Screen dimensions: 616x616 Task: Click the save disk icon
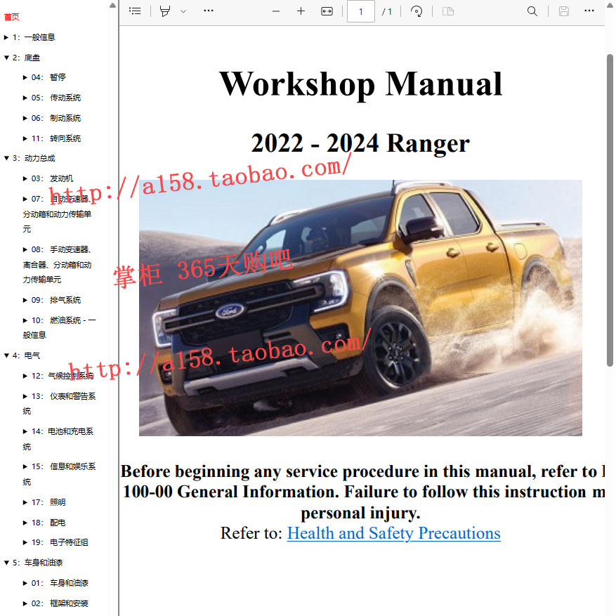[564, 11]
